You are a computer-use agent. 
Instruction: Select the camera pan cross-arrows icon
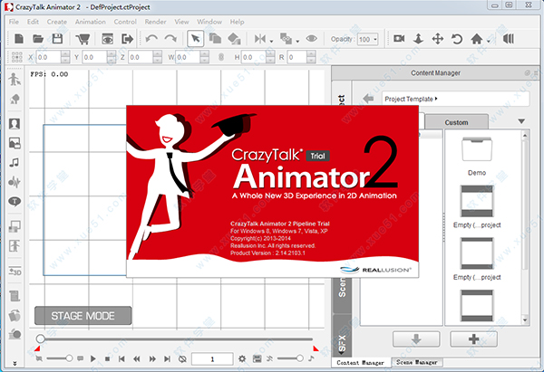(438, 39)
